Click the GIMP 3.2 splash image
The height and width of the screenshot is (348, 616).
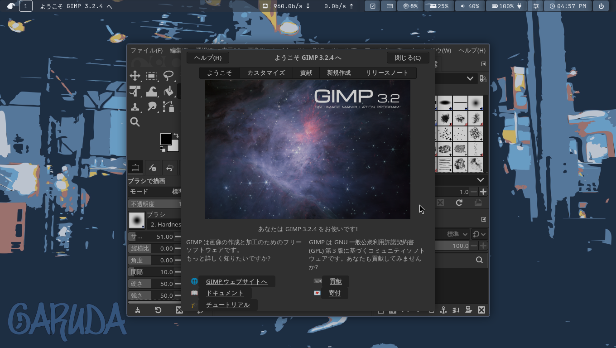308,150
